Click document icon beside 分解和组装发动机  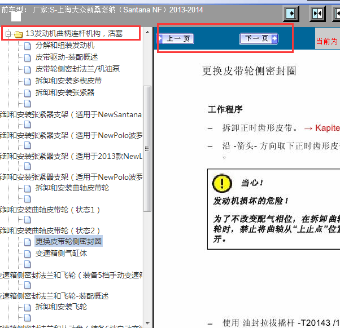coord(28,46)
